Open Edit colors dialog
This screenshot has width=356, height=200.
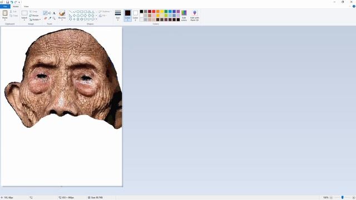click(184, 16)
